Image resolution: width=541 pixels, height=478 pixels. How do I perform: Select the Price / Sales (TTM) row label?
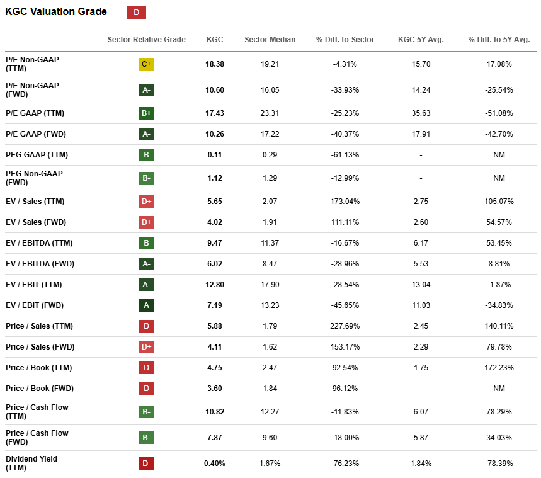(39, 326)
